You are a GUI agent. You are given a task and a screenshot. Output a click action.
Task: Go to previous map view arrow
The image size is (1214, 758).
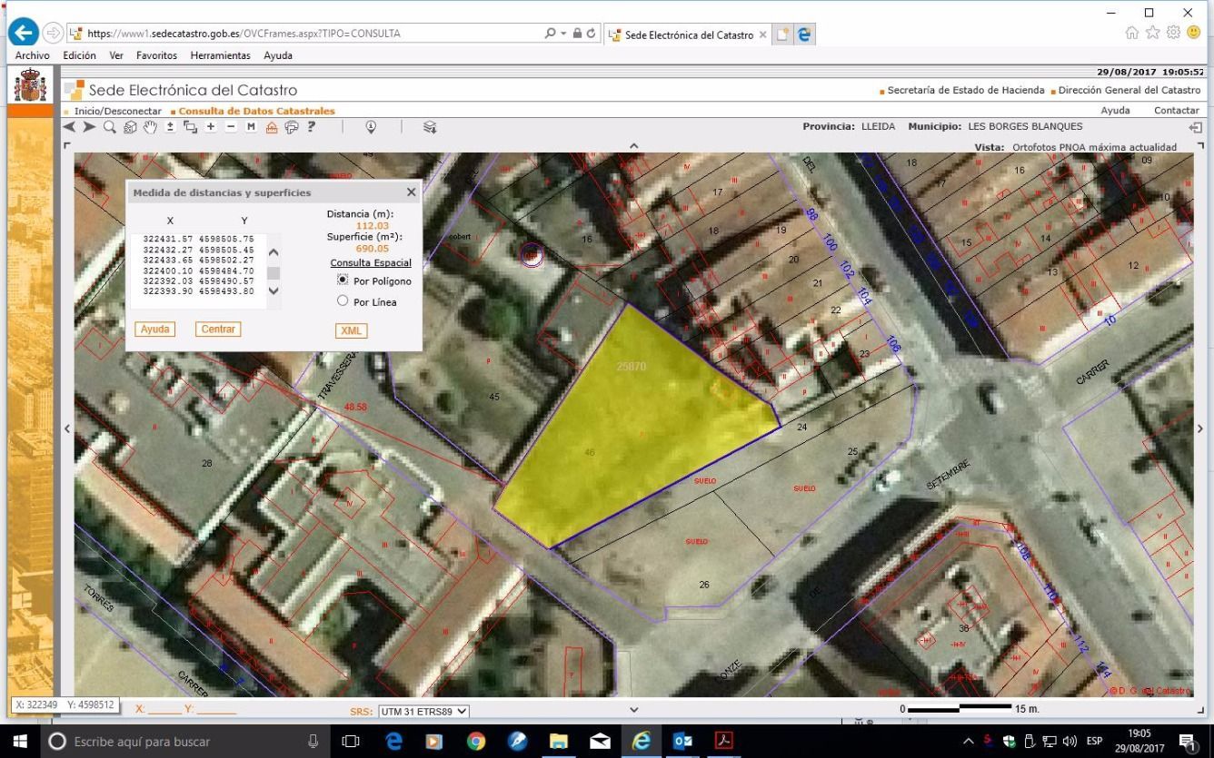69,127
